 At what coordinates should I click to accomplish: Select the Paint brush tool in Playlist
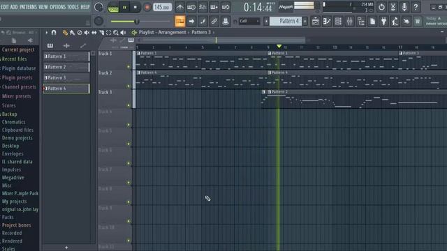point(73,33)
